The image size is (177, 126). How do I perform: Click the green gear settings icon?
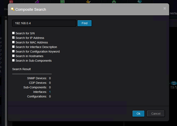pos(114,1)
